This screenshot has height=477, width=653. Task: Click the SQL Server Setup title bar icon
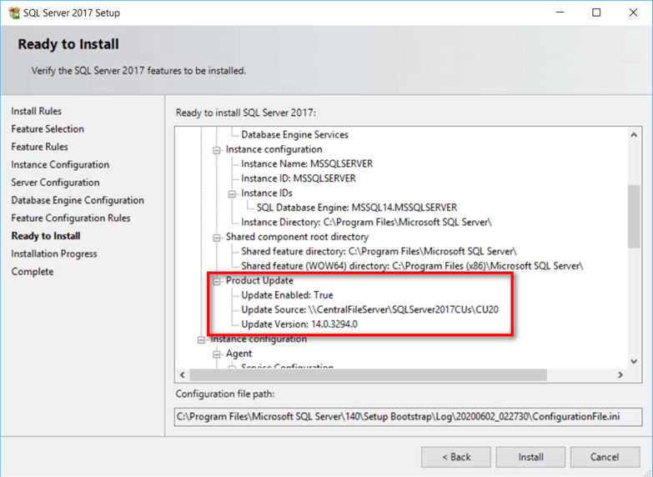(x=14, y=13)
